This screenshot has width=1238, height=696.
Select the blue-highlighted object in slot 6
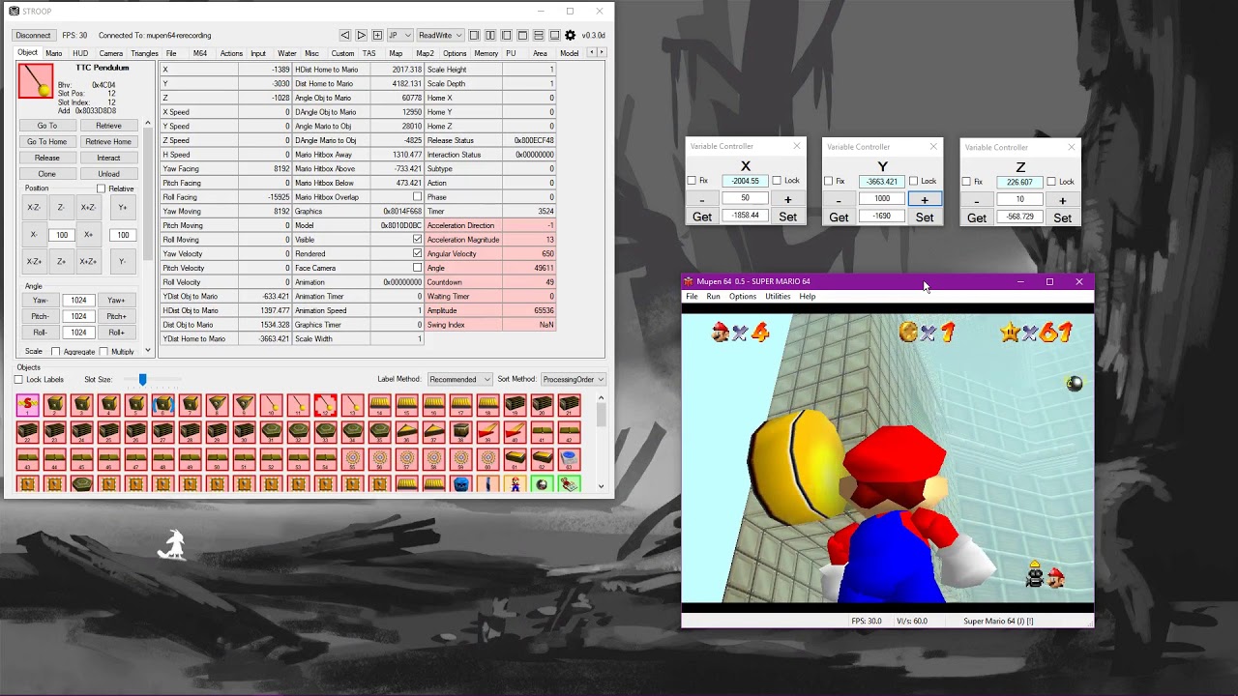point(163,405)
